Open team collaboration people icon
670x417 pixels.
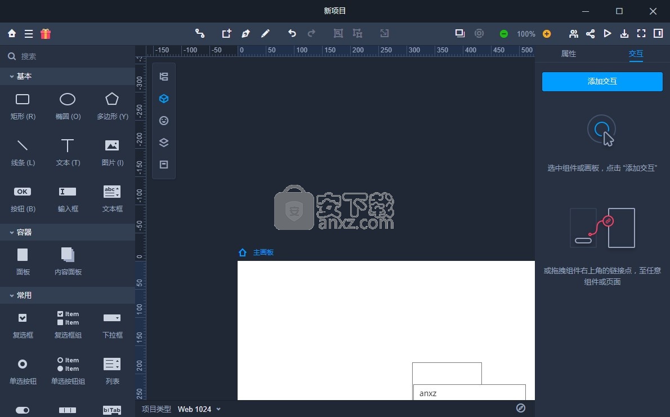pos(573,33)
